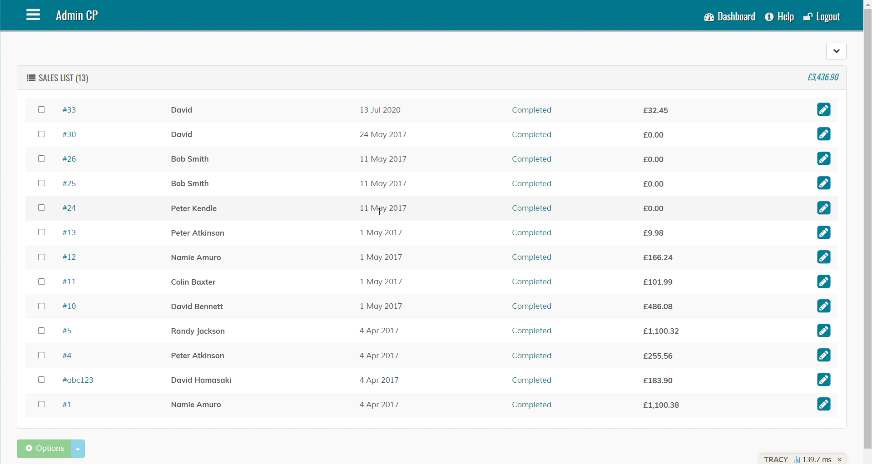872x464 pixels.
Task: Go to the Dashboard
Action: (x=729, y=17)
